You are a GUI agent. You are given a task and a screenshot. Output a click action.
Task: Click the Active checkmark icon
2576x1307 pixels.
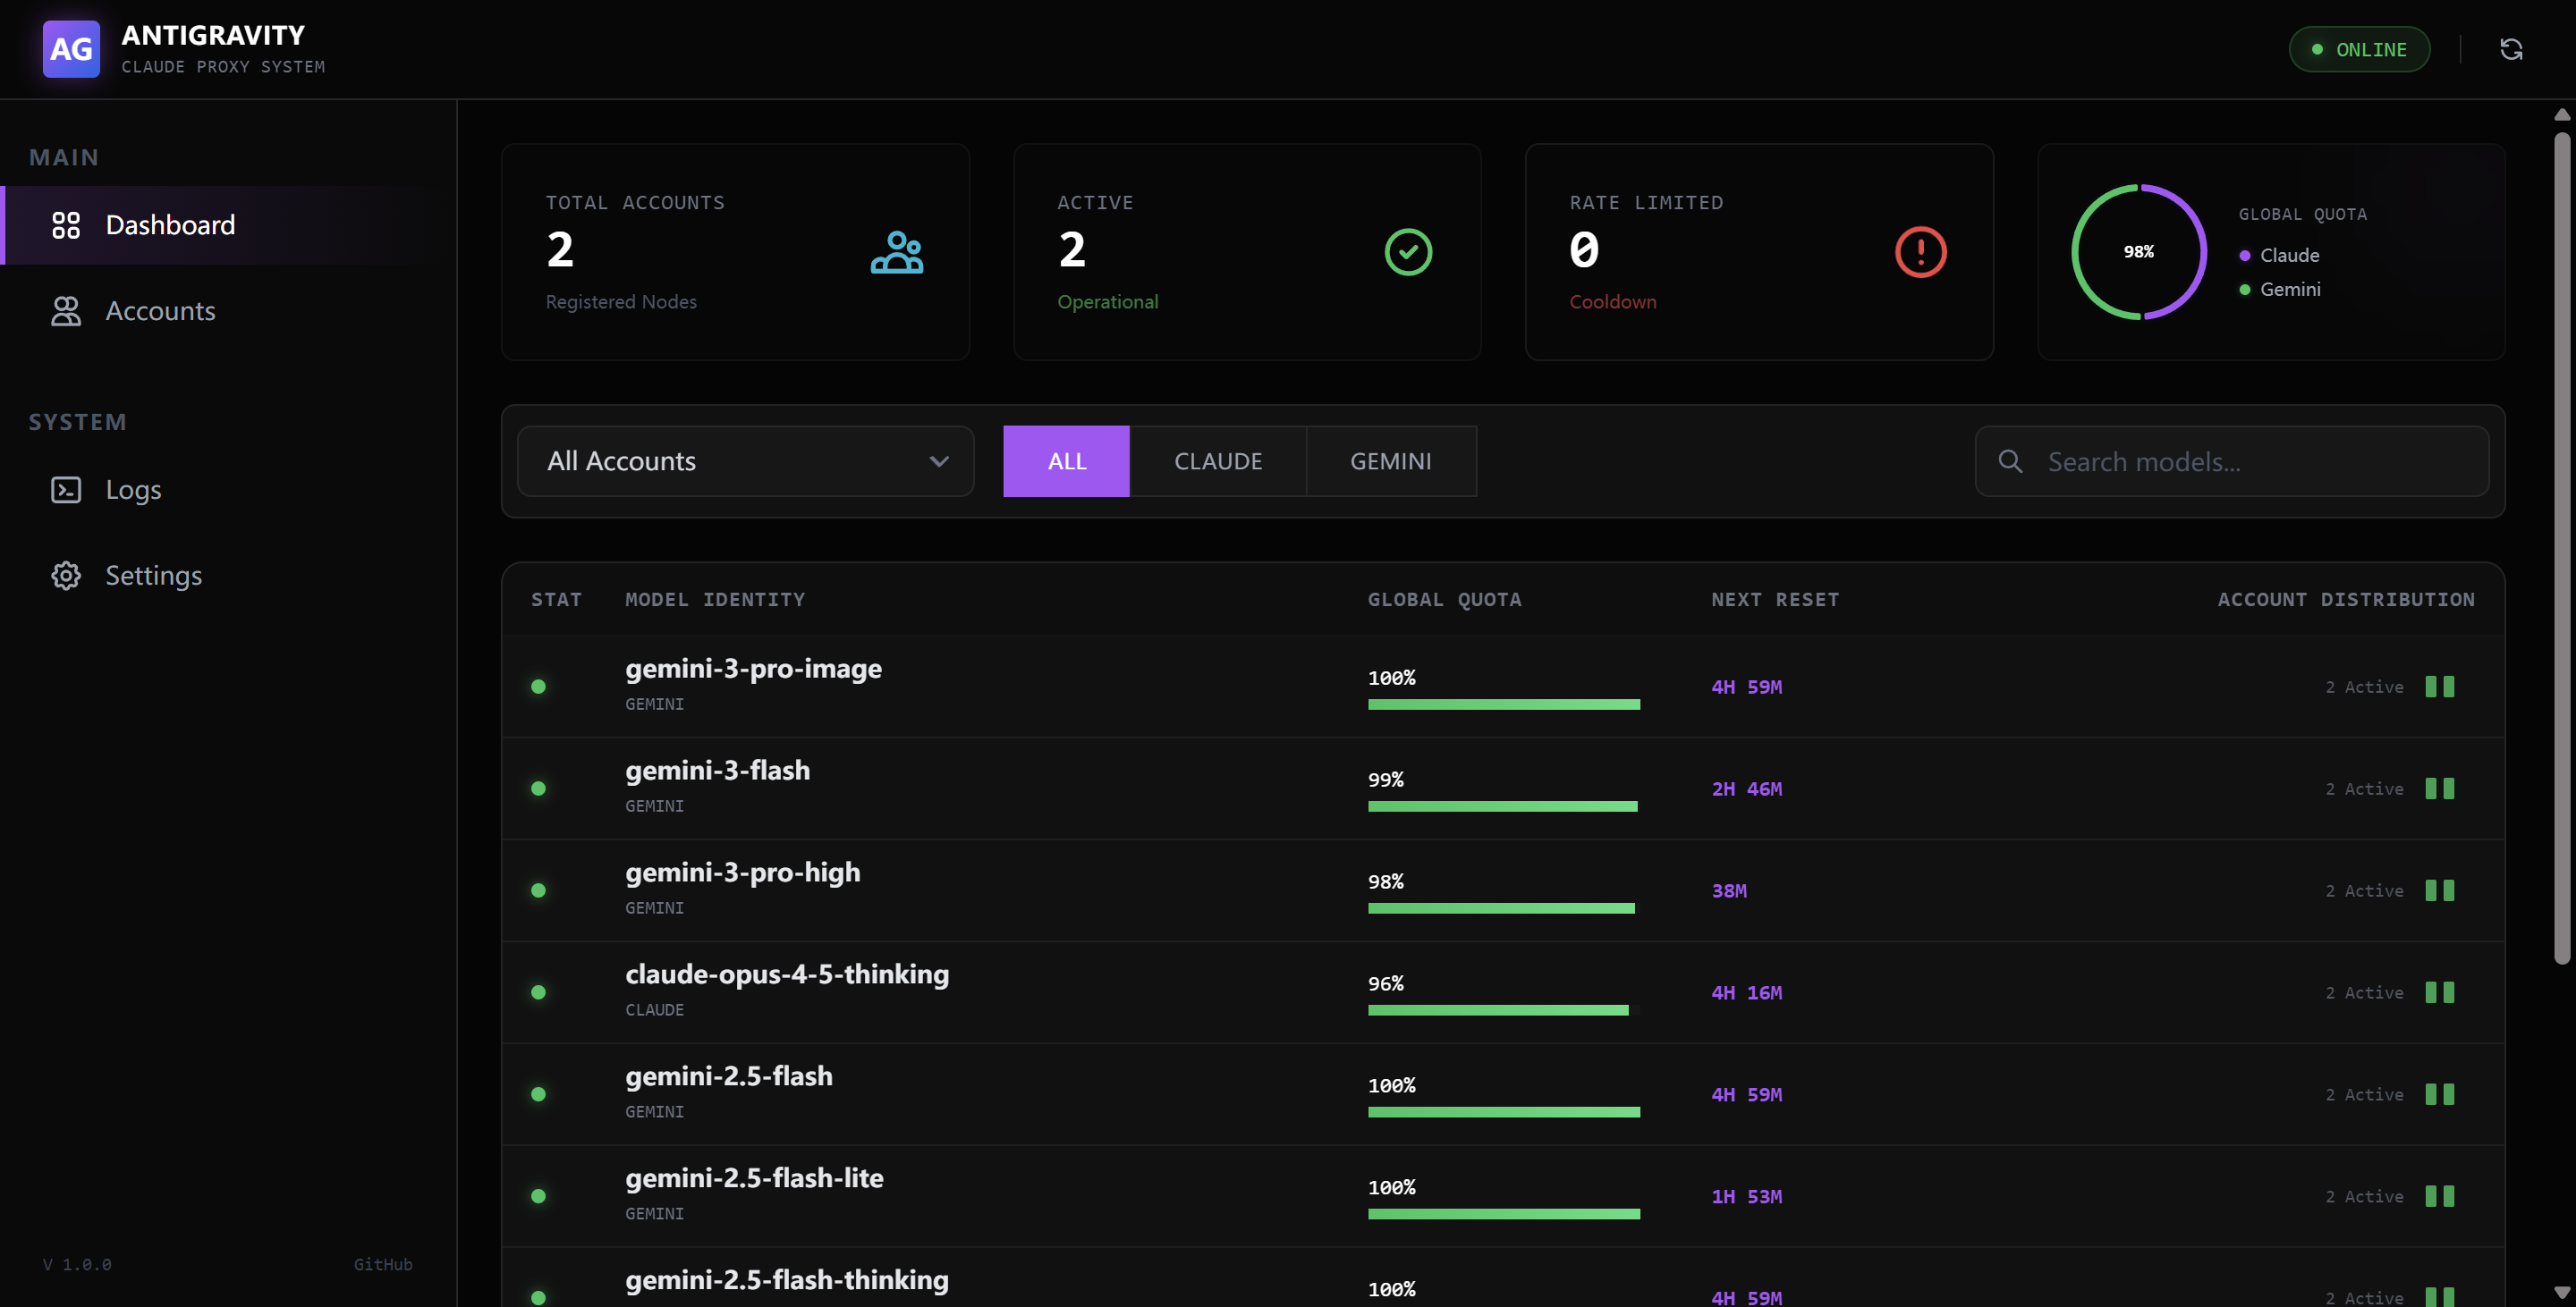tap(1408, 252)
